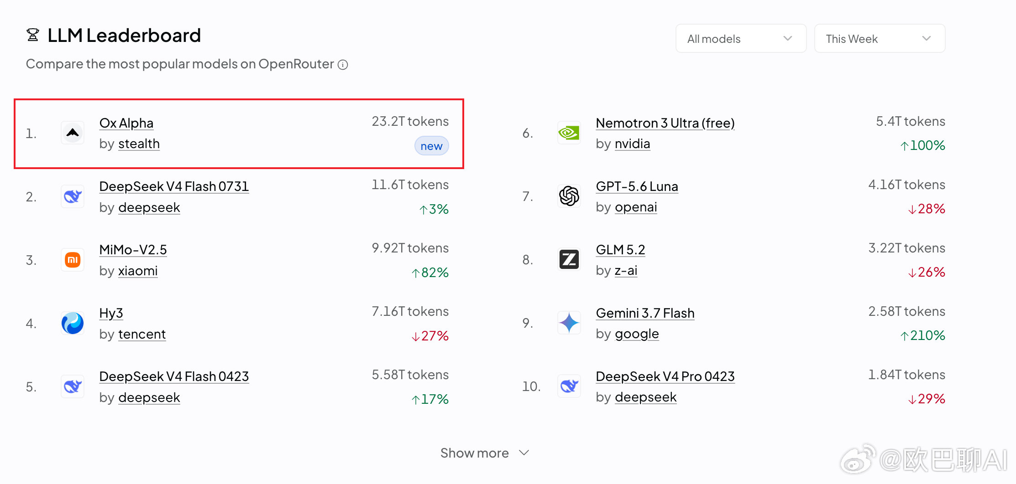1016x484 pixels.
Task: Click the ↓26% change for GLM 5.2
Action: [927, 273]
